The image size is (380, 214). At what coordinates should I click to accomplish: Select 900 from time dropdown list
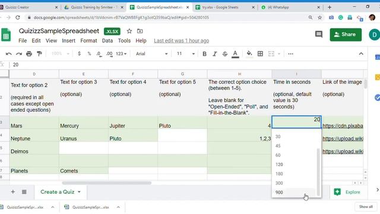coord(294,193)
